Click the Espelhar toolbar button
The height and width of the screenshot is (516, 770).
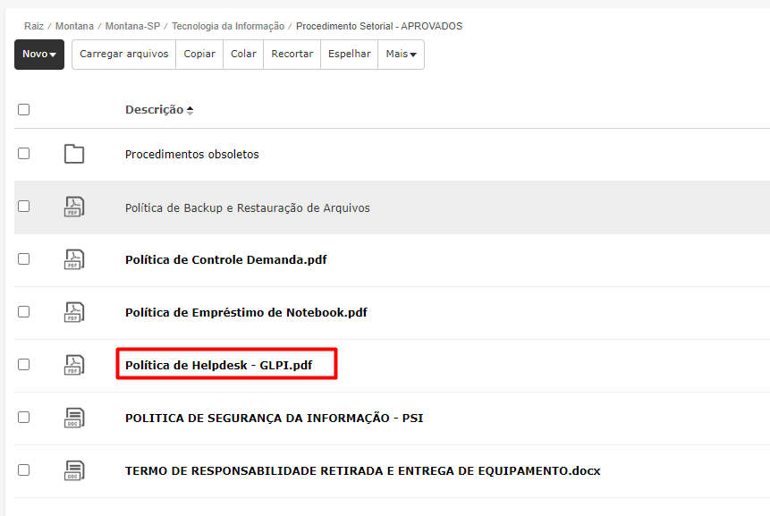pos(349,55)
